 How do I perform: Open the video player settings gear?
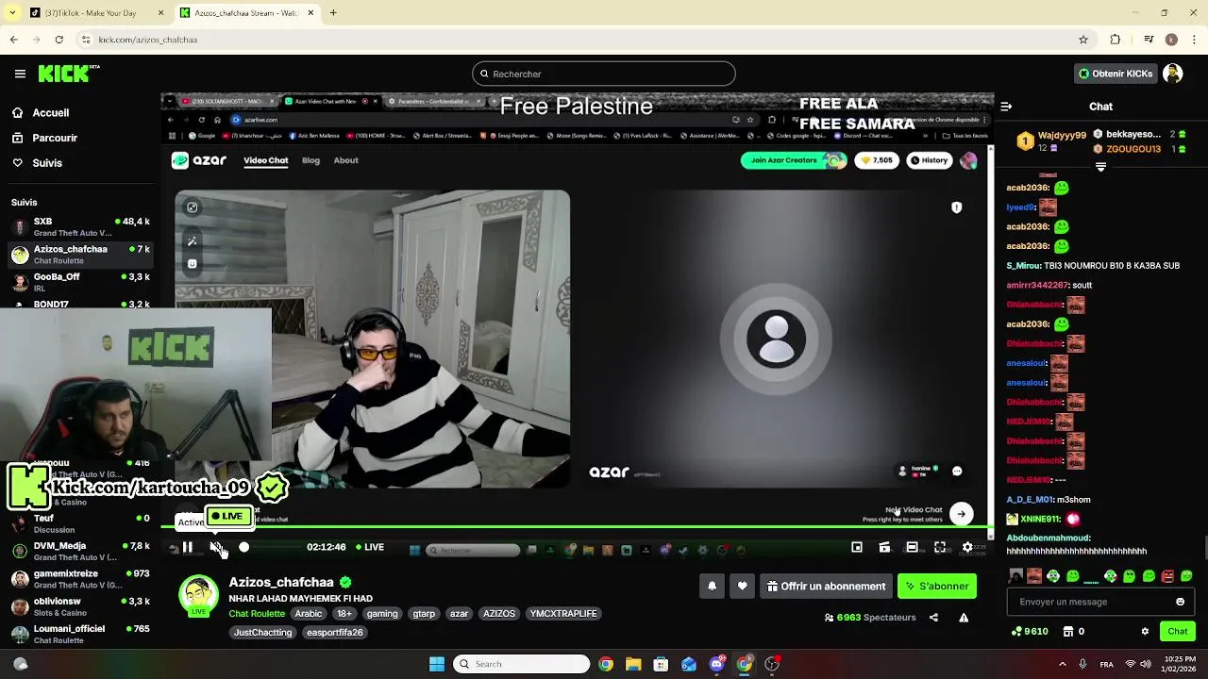coord(967,547)
